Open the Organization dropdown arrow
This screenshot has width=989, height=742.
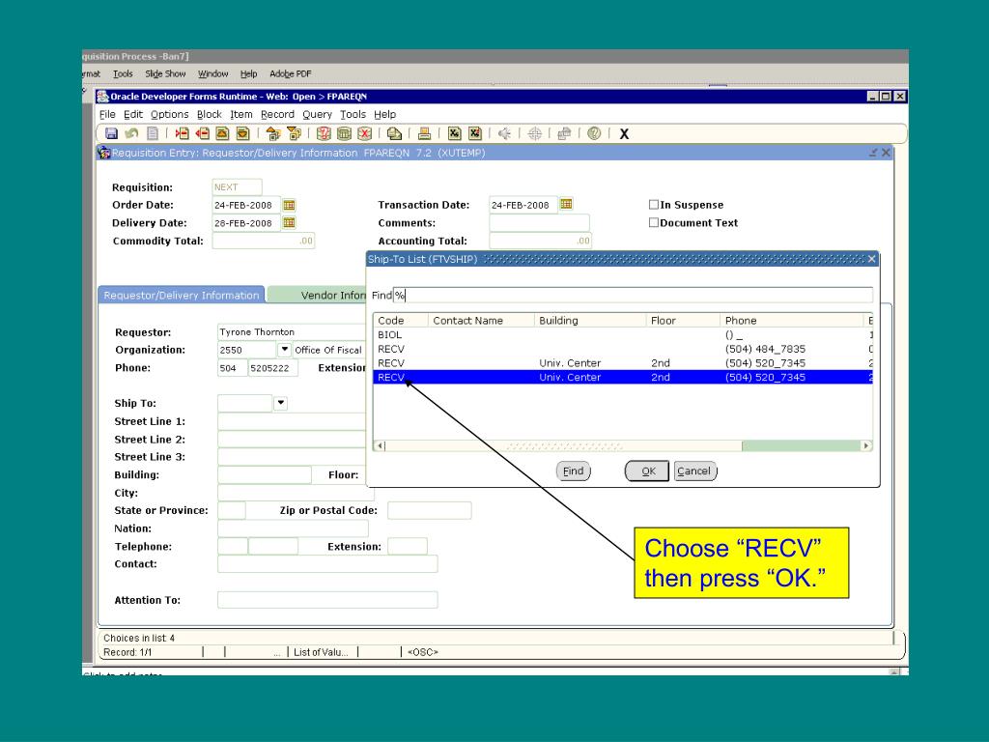tap(284, 349)
